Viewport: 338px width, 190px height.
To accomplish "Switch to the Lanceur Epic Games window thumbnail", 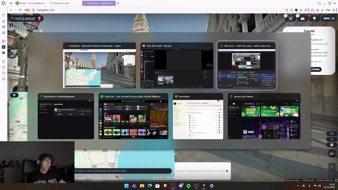I will 264,116.
